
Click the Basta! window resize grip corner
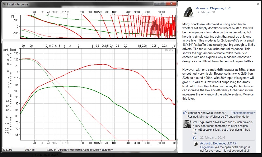[175, 150]
